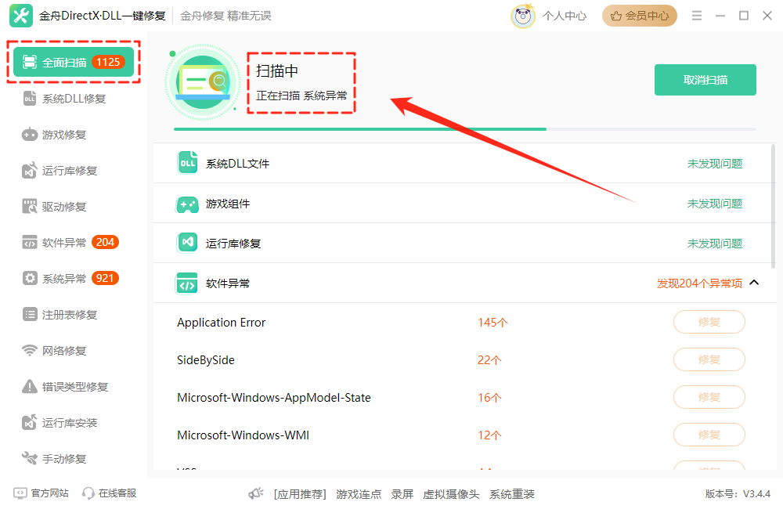Click the System DLL repair sidebar icon
This screenshot has height=509, width=783.
[30, 99]
